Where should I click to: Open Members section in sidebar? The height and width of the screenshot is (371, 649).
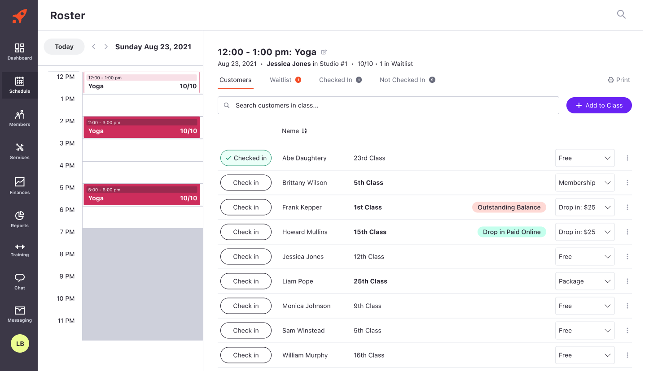coord(19,118)
